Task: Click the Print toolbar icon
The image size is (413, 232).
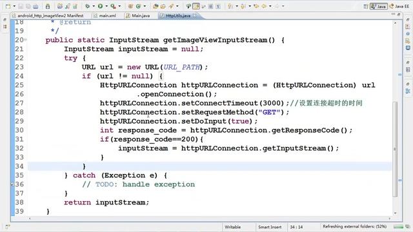Action: click(x=35, y=6)
